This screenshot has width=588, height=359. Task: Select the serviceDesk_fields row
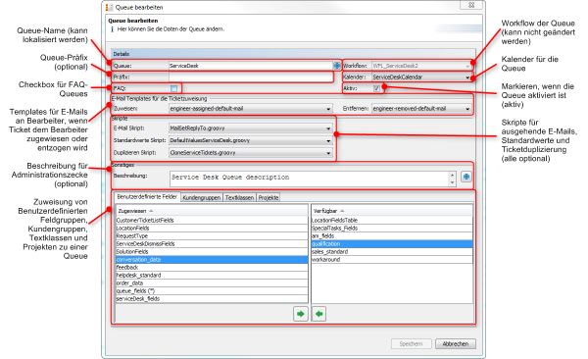click(212, 299)
